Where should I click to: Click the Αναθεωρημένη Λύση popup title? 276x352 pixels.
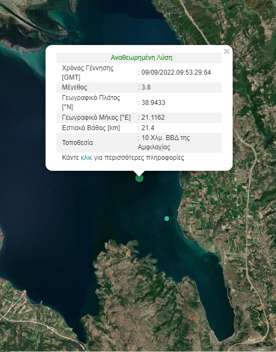(142, 58)
